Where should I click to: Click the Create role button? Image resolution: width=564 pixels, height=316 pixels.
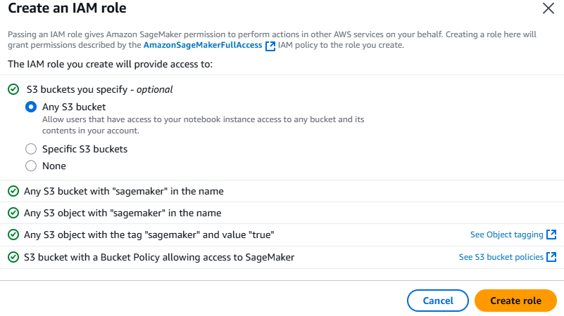pyautogui.click(x=515, y=301)
